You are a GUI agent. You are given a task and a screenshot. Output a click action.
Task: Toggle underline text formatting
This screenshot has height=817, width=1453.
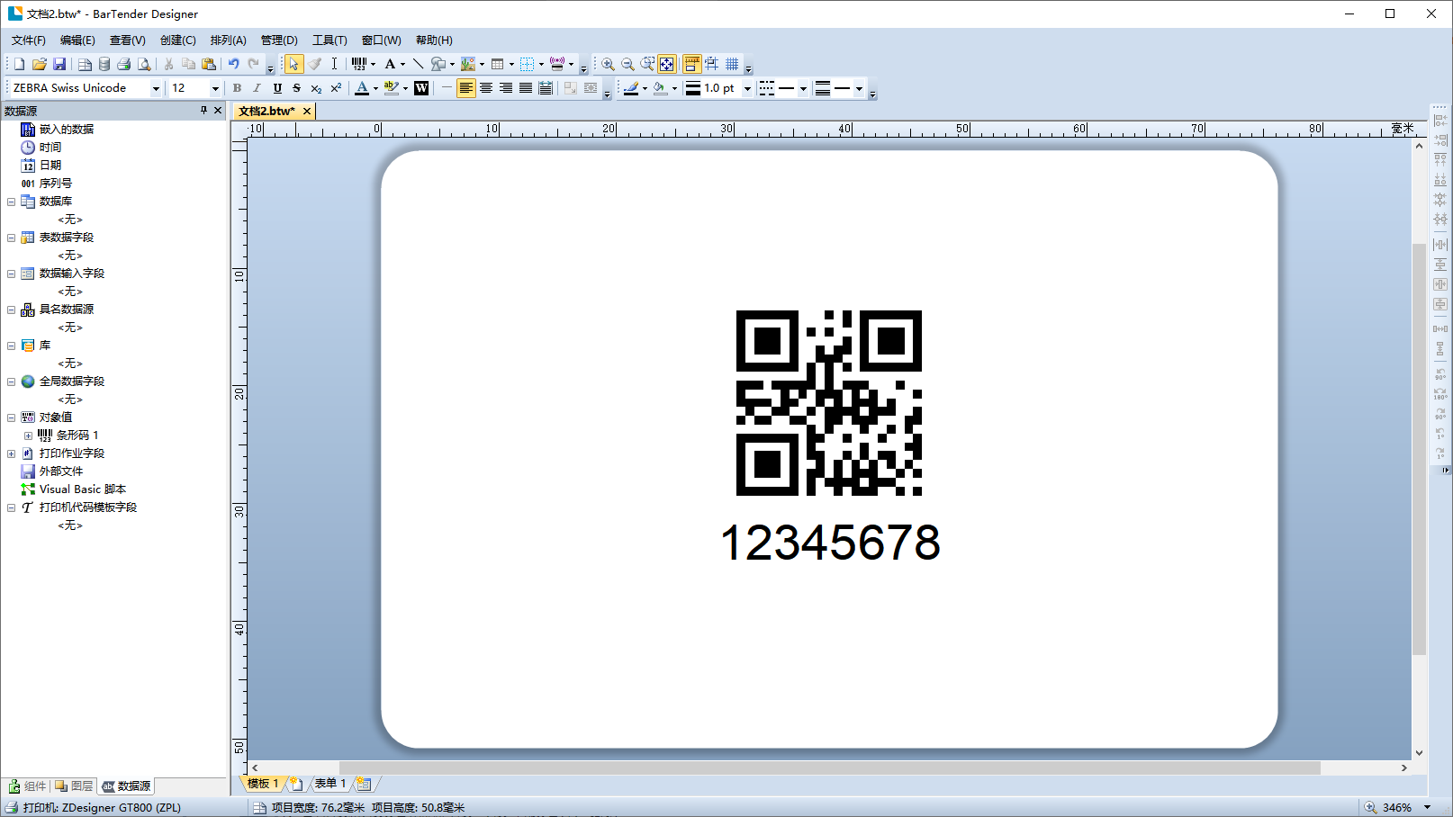click(277, 88)
